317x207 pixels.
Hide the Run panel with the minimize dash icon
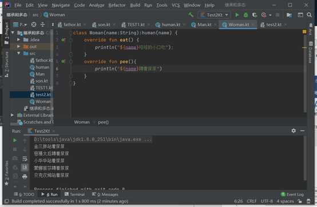[x=303, y=131]
